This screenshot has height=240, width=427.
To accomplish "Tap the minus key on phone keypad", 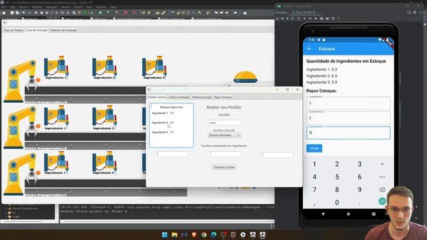I will pyautogui.click(x=382, y=164).
